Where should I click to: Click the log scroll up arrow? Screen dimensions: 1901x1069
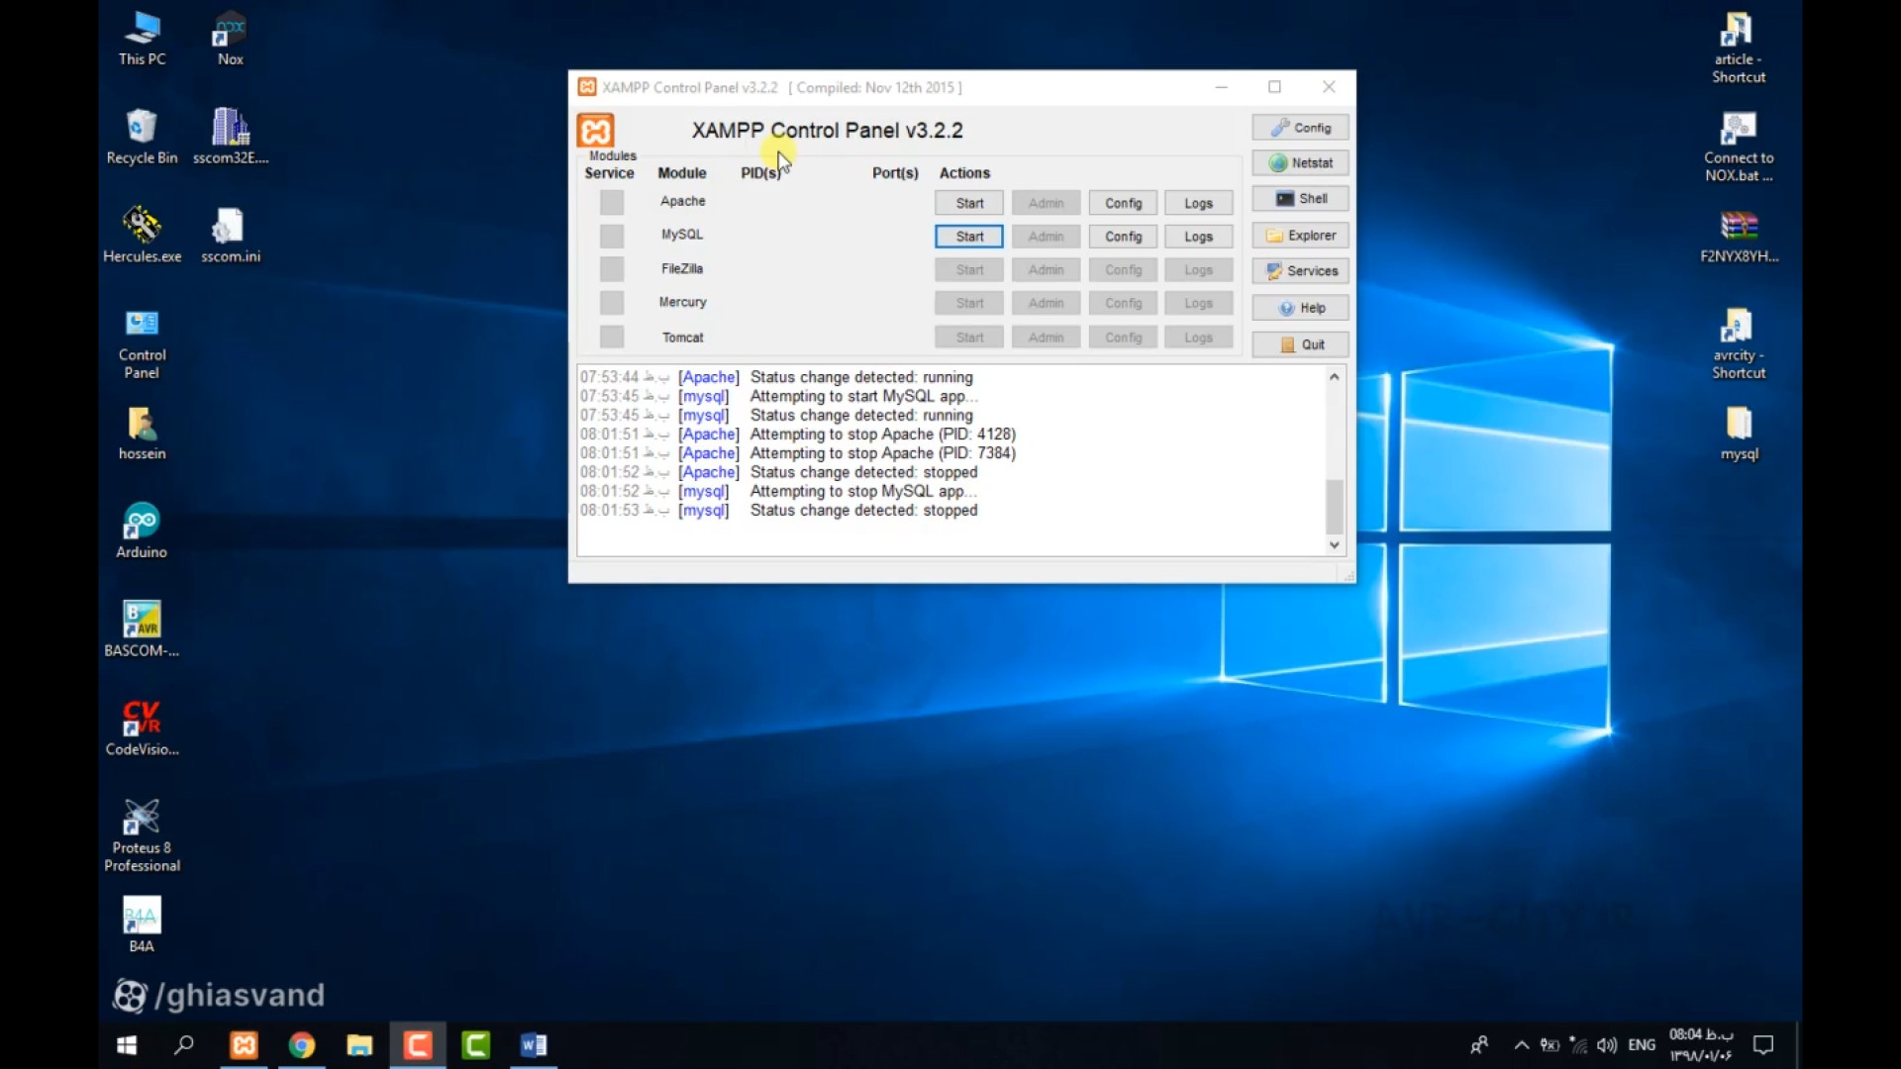[x=1334, y=377]
